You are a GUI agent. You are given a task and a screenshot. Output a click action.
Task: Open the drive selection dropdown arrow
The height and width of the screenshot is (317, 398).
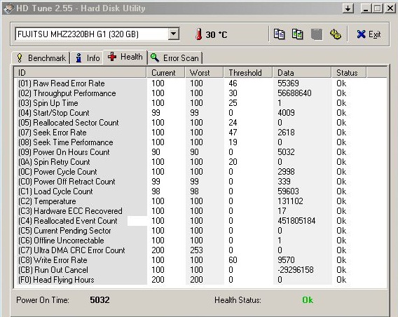(173, 34)
